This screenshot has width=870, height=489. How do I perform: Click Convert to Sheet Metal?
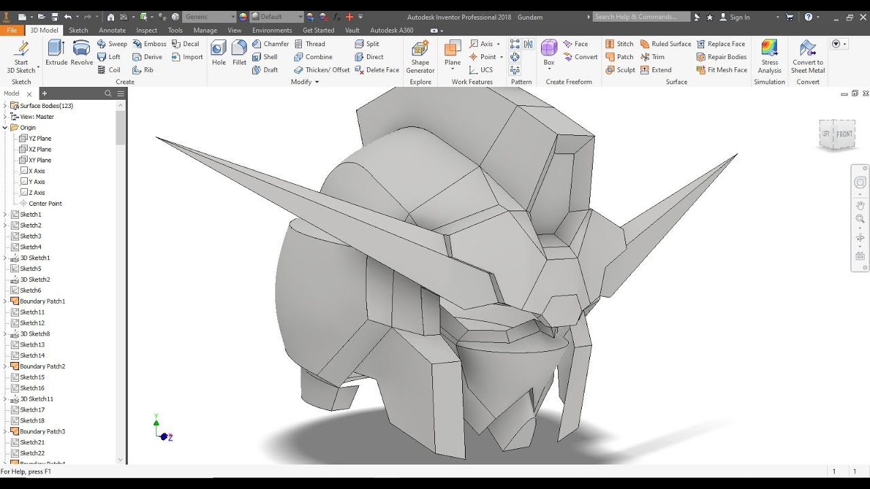click(x=808, y=57)
